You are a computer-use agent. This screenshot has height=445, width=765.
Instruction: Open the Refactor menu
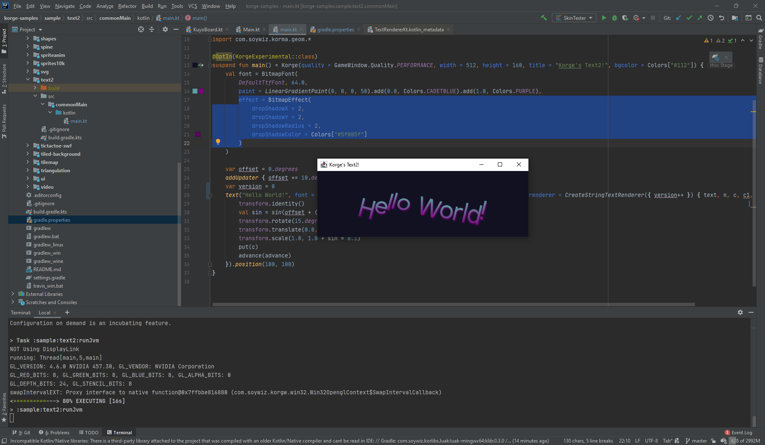point(127,6)
